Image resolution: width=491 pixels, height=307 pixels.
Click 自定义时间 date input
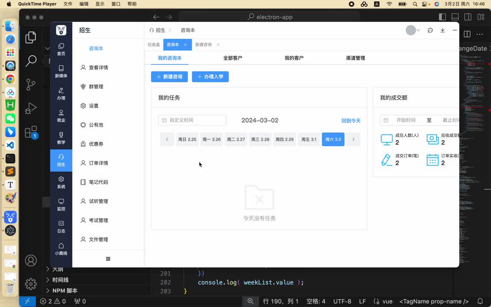pos(192,120)
